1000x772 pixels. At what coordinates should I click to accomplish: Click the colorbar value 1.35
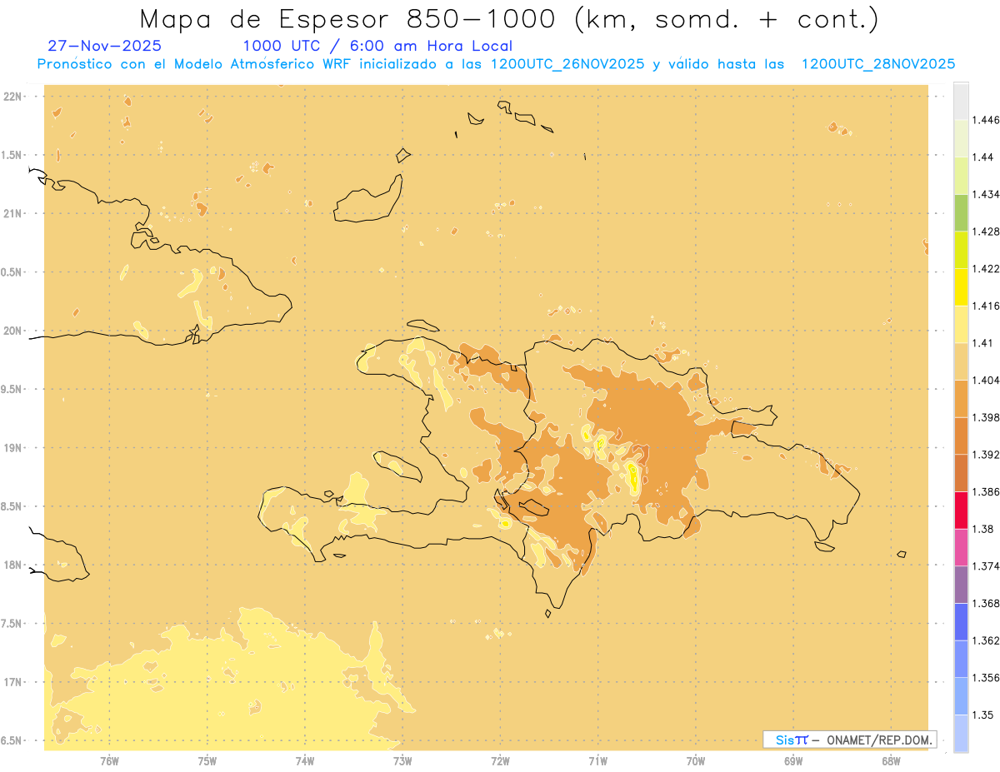point(982,715)
